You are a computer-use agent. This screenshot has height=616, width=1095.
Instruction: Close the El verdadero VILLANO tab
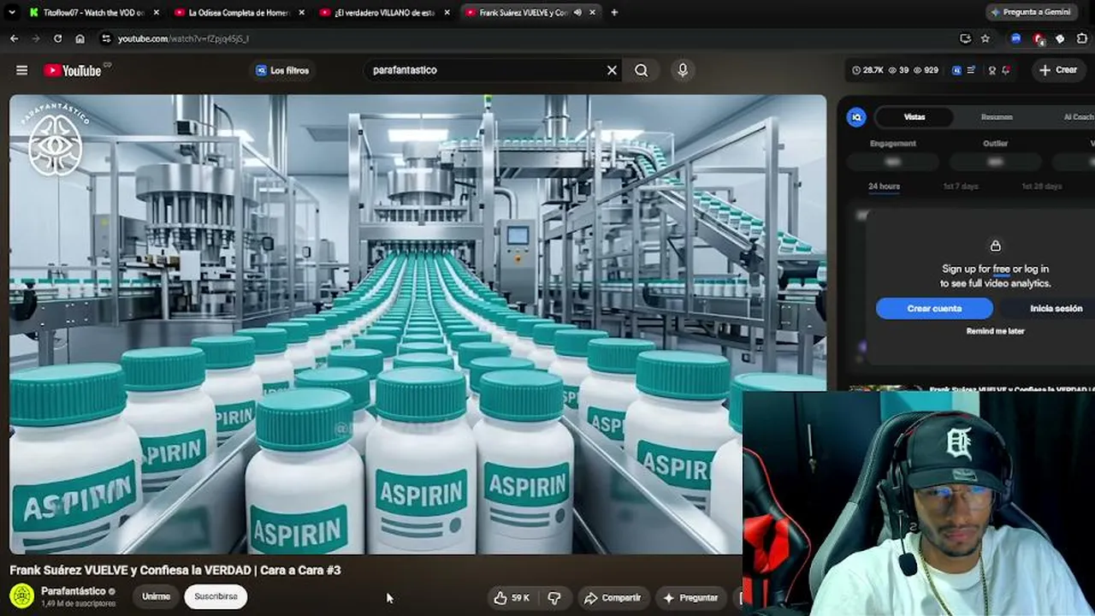pyautogui.click(x=447, y=13)
